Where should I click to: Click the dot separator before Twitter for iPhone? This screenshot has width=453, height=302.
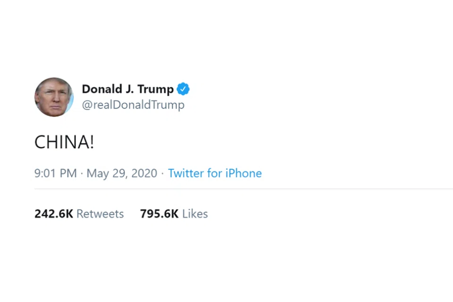pyautogui.click(x=162, y=174)
